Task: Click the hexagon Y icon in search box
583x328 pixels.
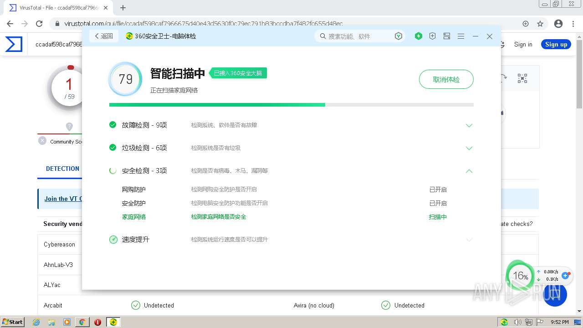Action: tap(399, 36)
